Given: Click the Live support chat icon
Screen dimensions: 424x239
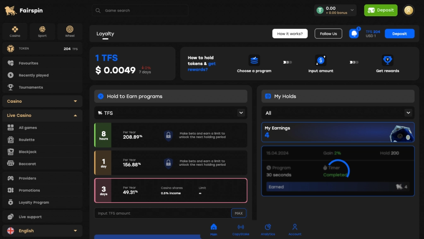Looking at the screenshot, I should point(10,217).
